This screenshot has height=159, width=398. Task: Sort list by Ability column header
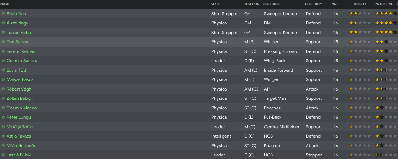[x=360, y=4]
